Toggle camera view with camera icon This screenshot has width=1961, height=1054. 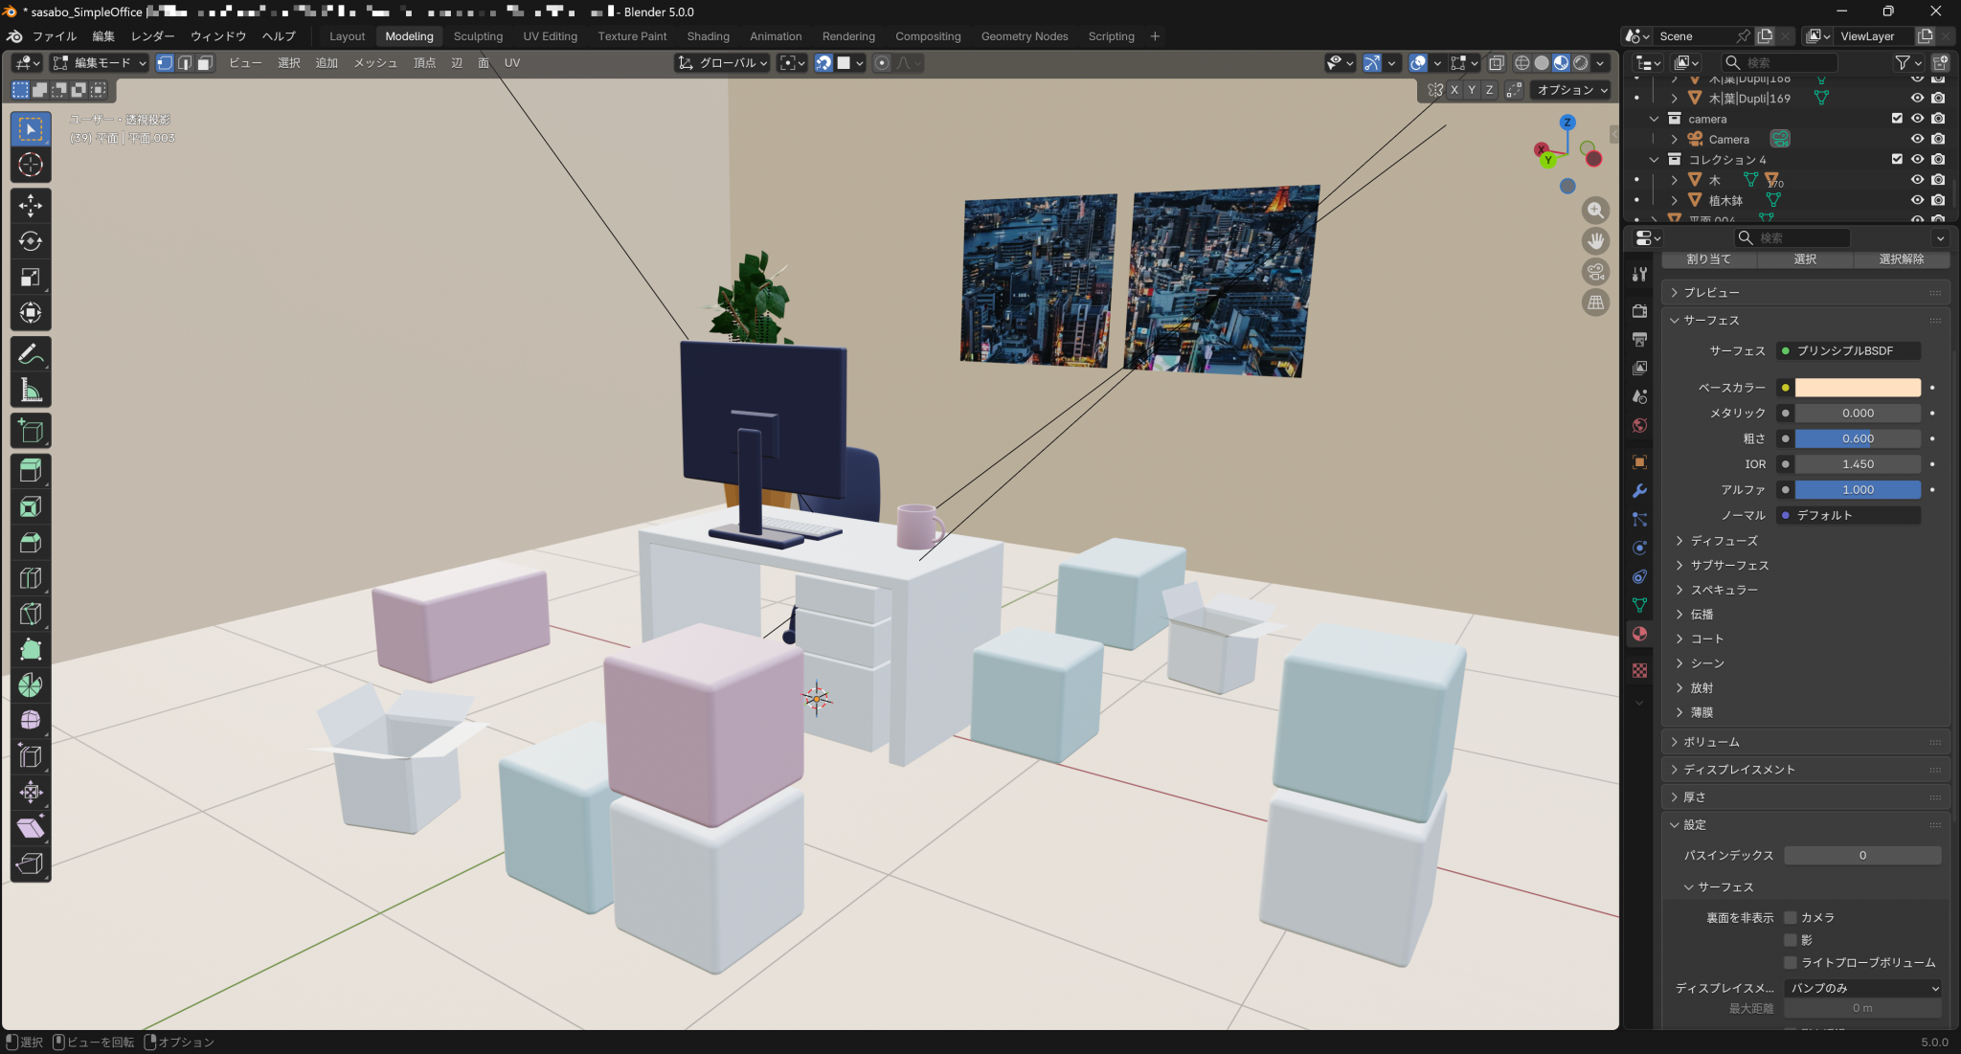pyautogui.click(x=1595, y=272)
